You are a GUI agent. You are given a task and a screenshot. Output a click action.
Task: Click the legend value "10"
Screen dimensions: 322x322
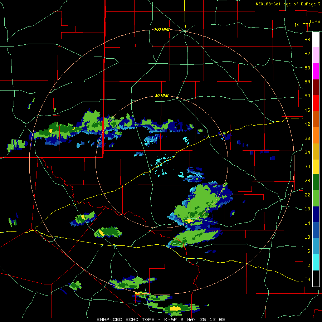[x=307, y=237]
